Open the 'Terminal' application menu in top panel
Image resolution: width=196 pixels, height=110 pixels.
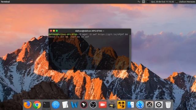pyautogui.click(x=5, y=2)
